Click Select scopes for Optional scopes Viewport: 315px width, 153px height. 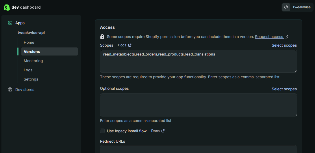click(284, 89)
